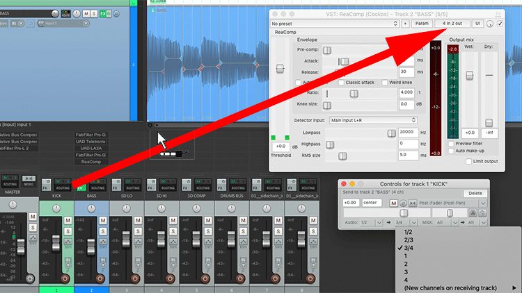The width and height of the screenshot is (522, 293).
Task: Mute the BASS mixer channel
Action: [x=103, y=220]
